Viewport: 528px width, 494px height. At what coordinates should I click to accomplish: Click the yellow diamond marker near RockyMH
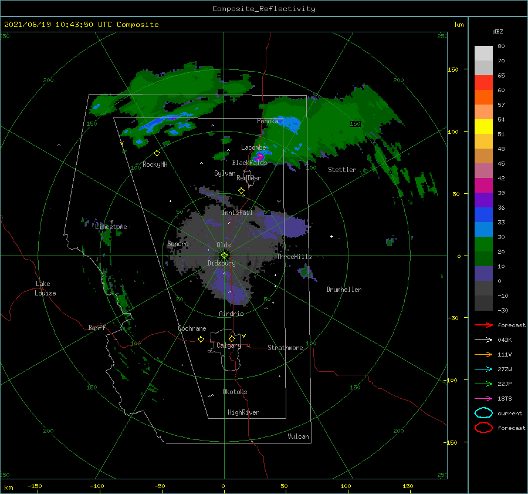point(157,153)
